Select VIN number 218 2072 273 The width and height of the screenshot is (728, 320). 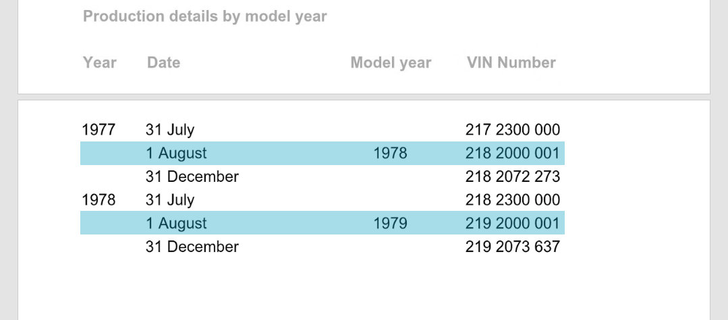(513, 177)
